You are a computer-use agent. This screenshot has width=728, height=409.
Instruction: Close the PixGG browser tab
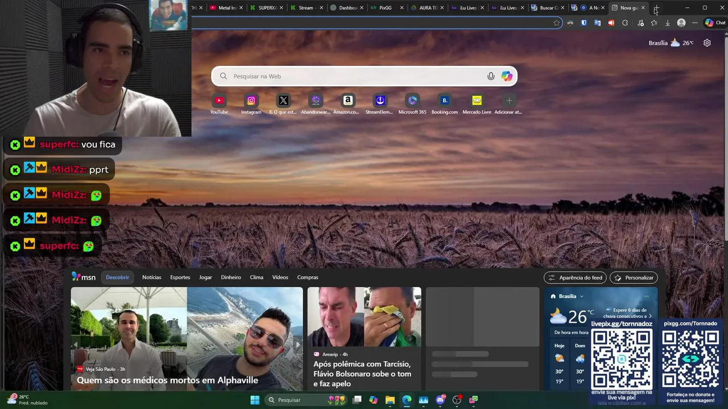pos(402,8)
